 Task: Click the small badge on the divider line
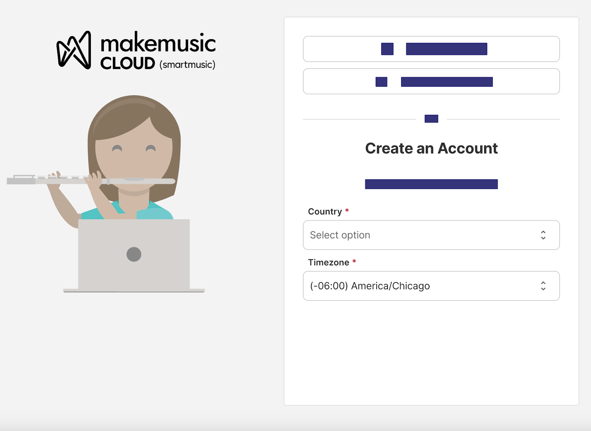pyautogui.click(x=431, y=118)
